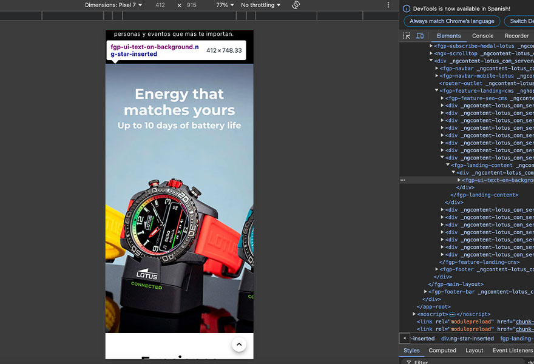Open the Computed pane tab
This screenshot has width=534, height=364.
[442, 351]
